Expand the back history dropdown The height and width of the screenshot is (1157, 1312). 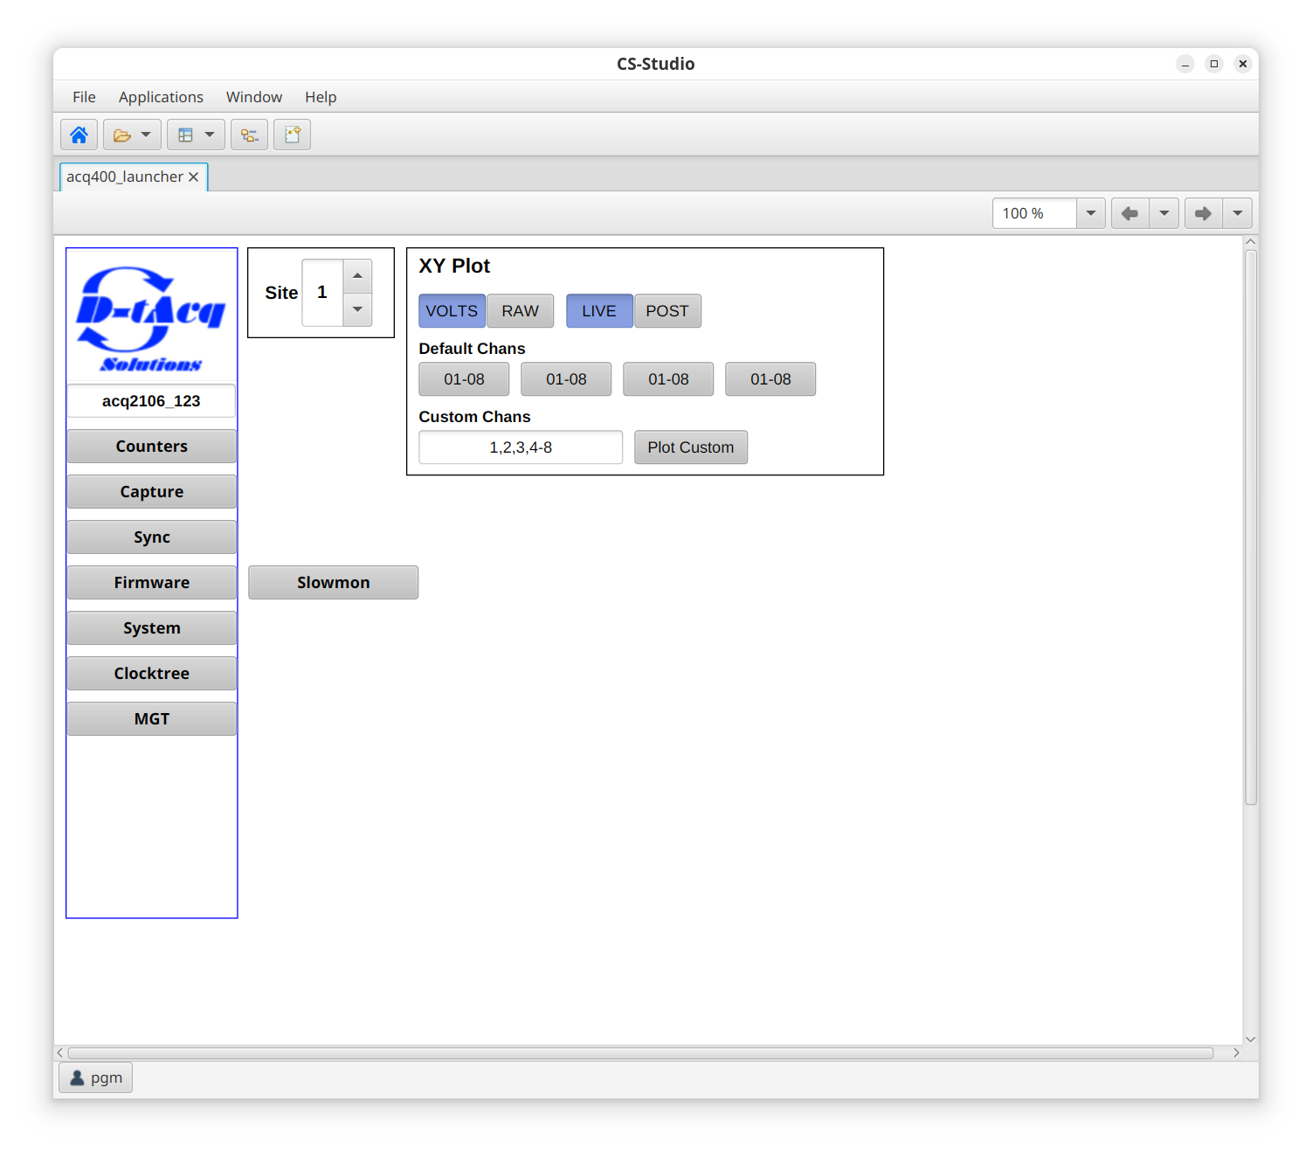click(x=1164, y=213)
